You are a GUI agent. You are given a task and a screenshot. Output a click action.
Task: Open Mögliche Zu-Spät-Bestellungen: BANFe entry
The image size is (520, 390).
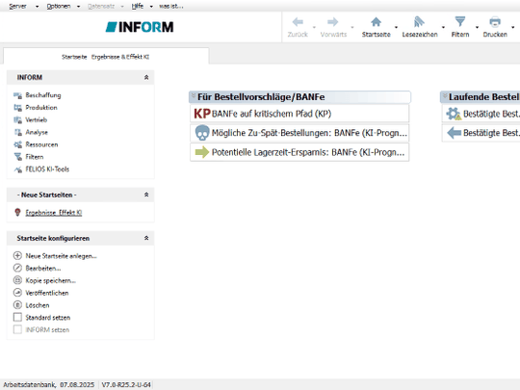point(299,133)
